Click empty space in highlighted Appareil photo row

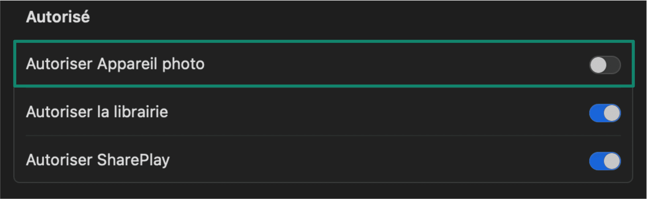(370, 64)
